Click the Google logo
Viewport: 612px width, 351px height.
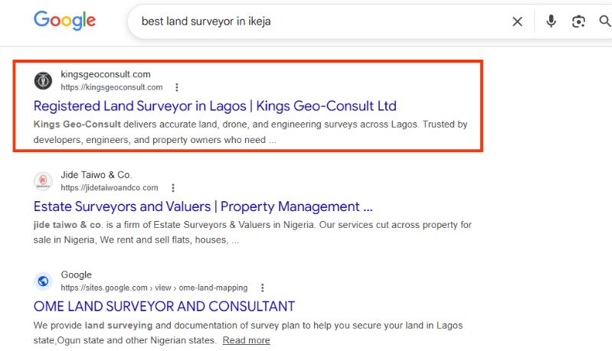(64, 20)
